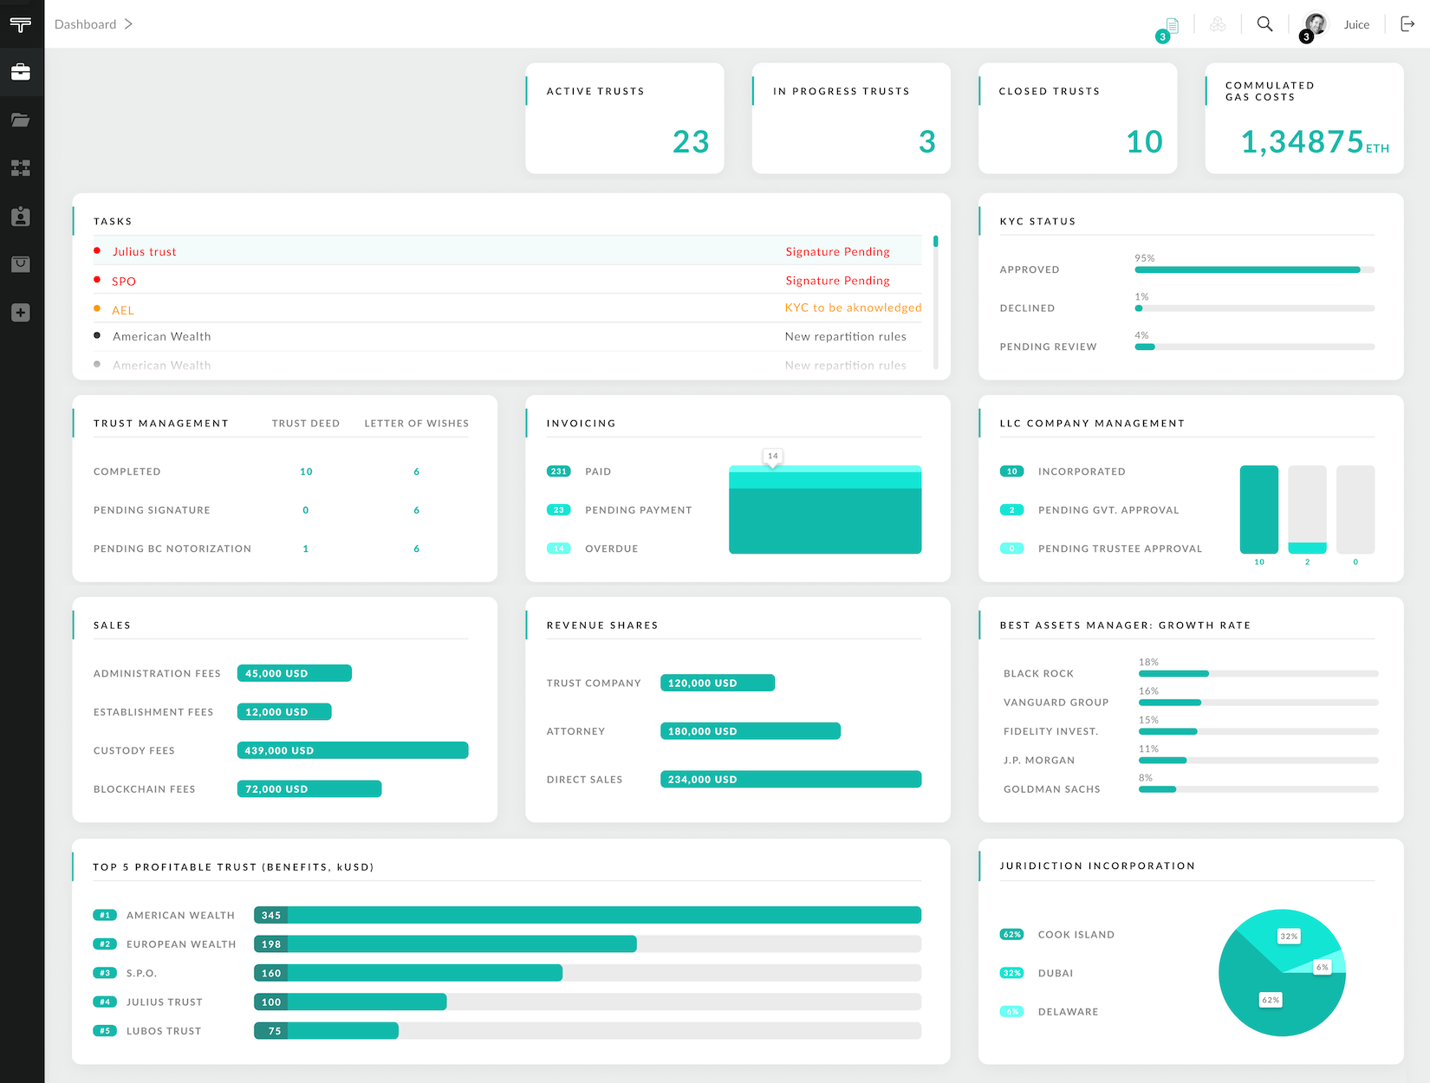The height and width of the screenshot is (1083, 1430).
Task: Select the Active Trusts summary card
Action: (x=624, y=119)
